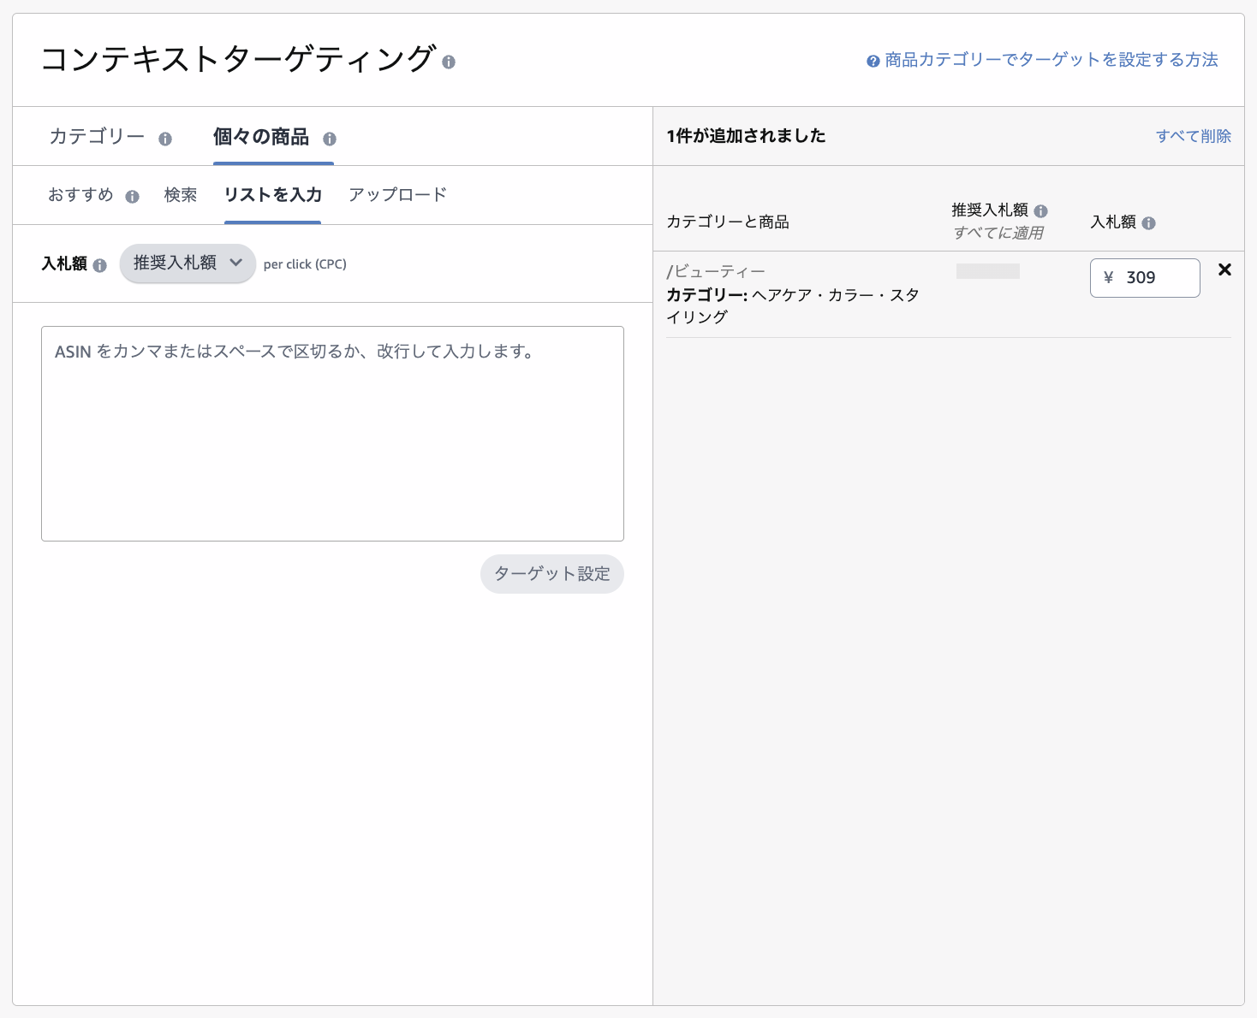Click info icon next to 個々の商品 tab
Screen dimensions: 1257x1018
[330, 139]
